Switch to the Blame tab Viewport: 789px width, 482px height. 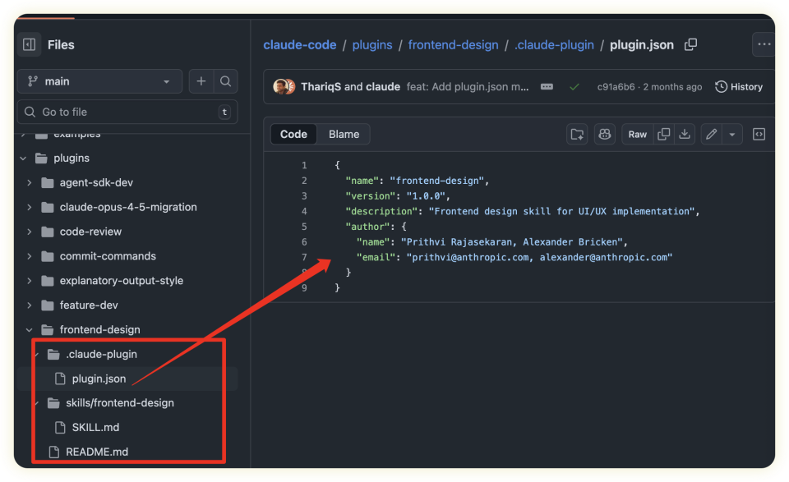click(344, 134)
